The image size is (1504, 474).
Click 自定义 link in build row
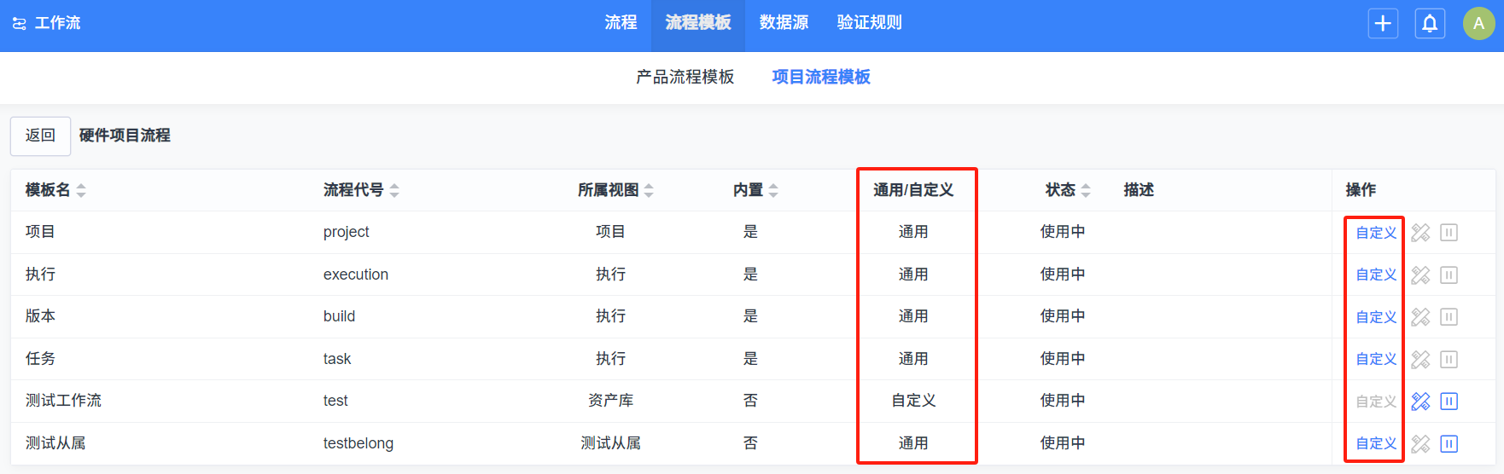[1376, 317]
